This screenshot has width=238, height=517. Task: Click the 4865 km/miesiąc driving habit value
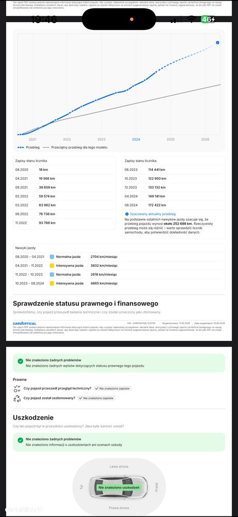click(104, 283)
